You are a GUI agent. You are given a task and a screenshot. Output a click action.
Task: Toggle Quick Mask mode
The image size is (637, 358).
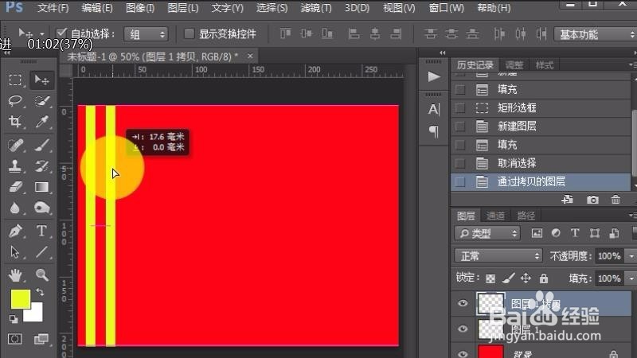tap(15, 339)
